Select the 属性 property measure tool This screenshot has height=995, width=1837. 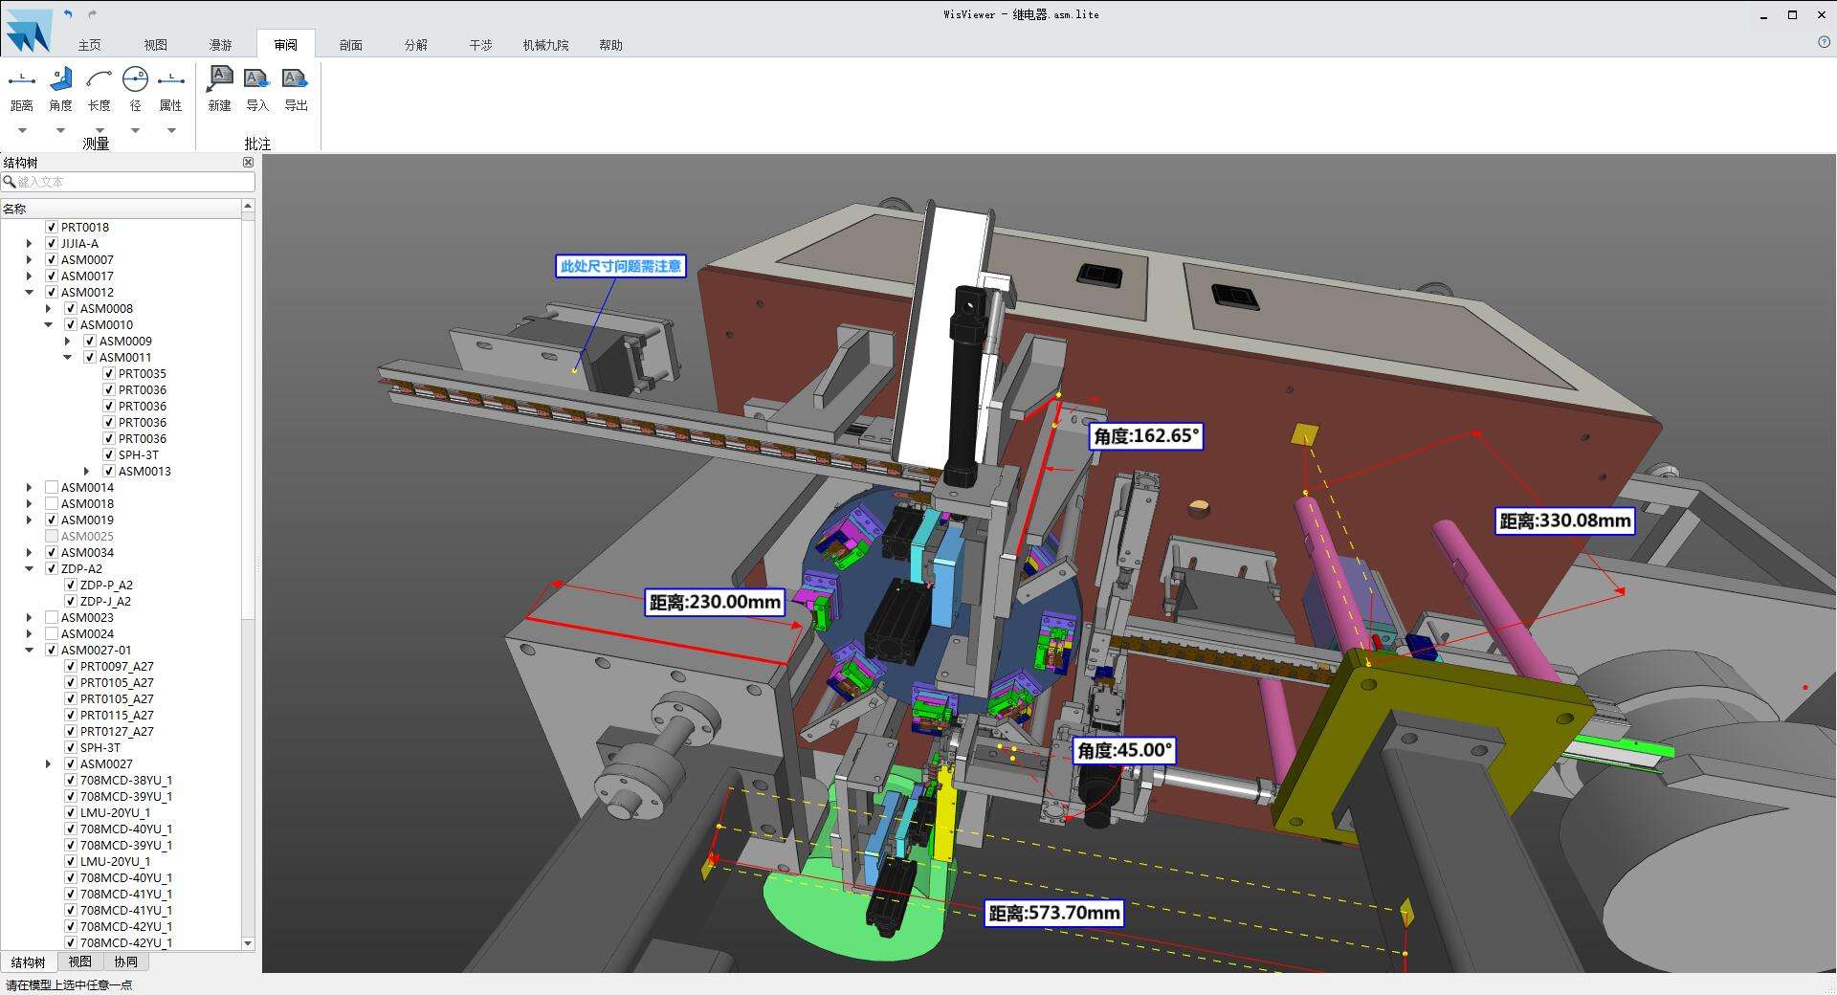coord(170,88)
